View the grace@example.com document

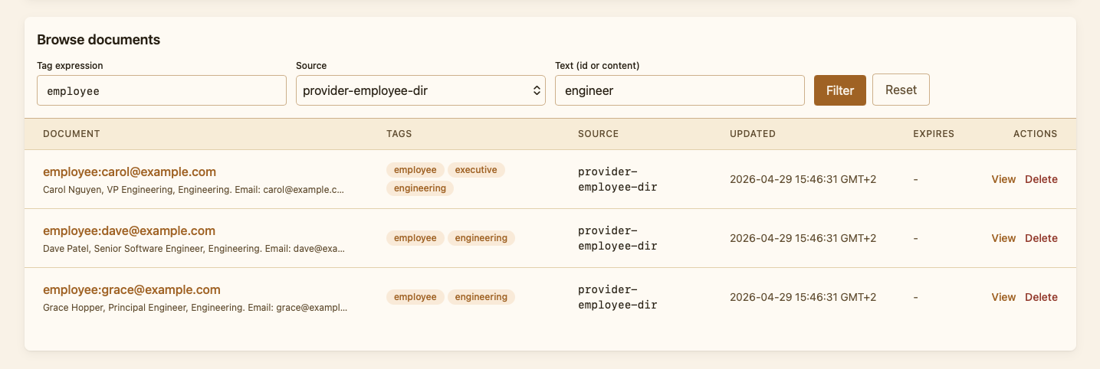[x=1003, y=297]
